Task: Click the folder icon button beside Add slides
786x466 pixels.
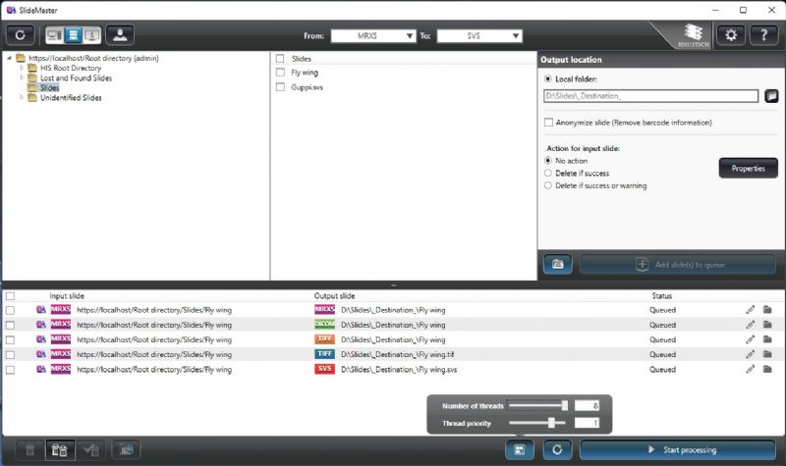Action: click(557, 264)
